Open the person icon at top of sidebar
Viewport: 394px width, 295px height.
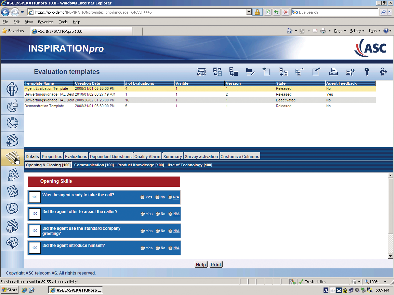point(12,89)
